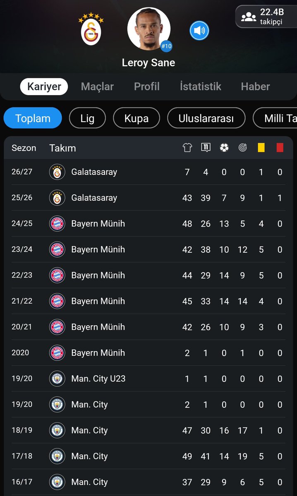Tap the yellow card column icon

pyautogui.click(x=261, y=148)
